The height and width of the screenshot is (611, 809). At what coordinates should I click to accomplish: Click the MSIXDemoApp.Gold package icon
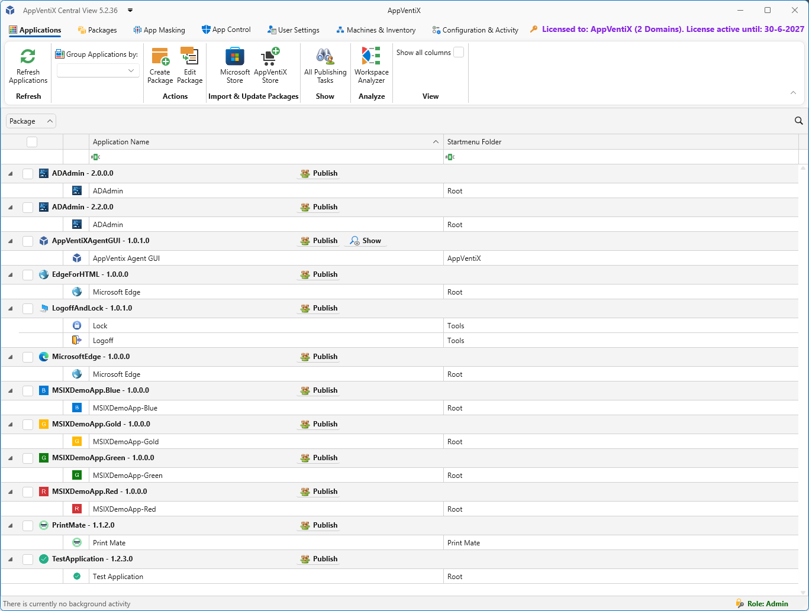click(43, 424)
